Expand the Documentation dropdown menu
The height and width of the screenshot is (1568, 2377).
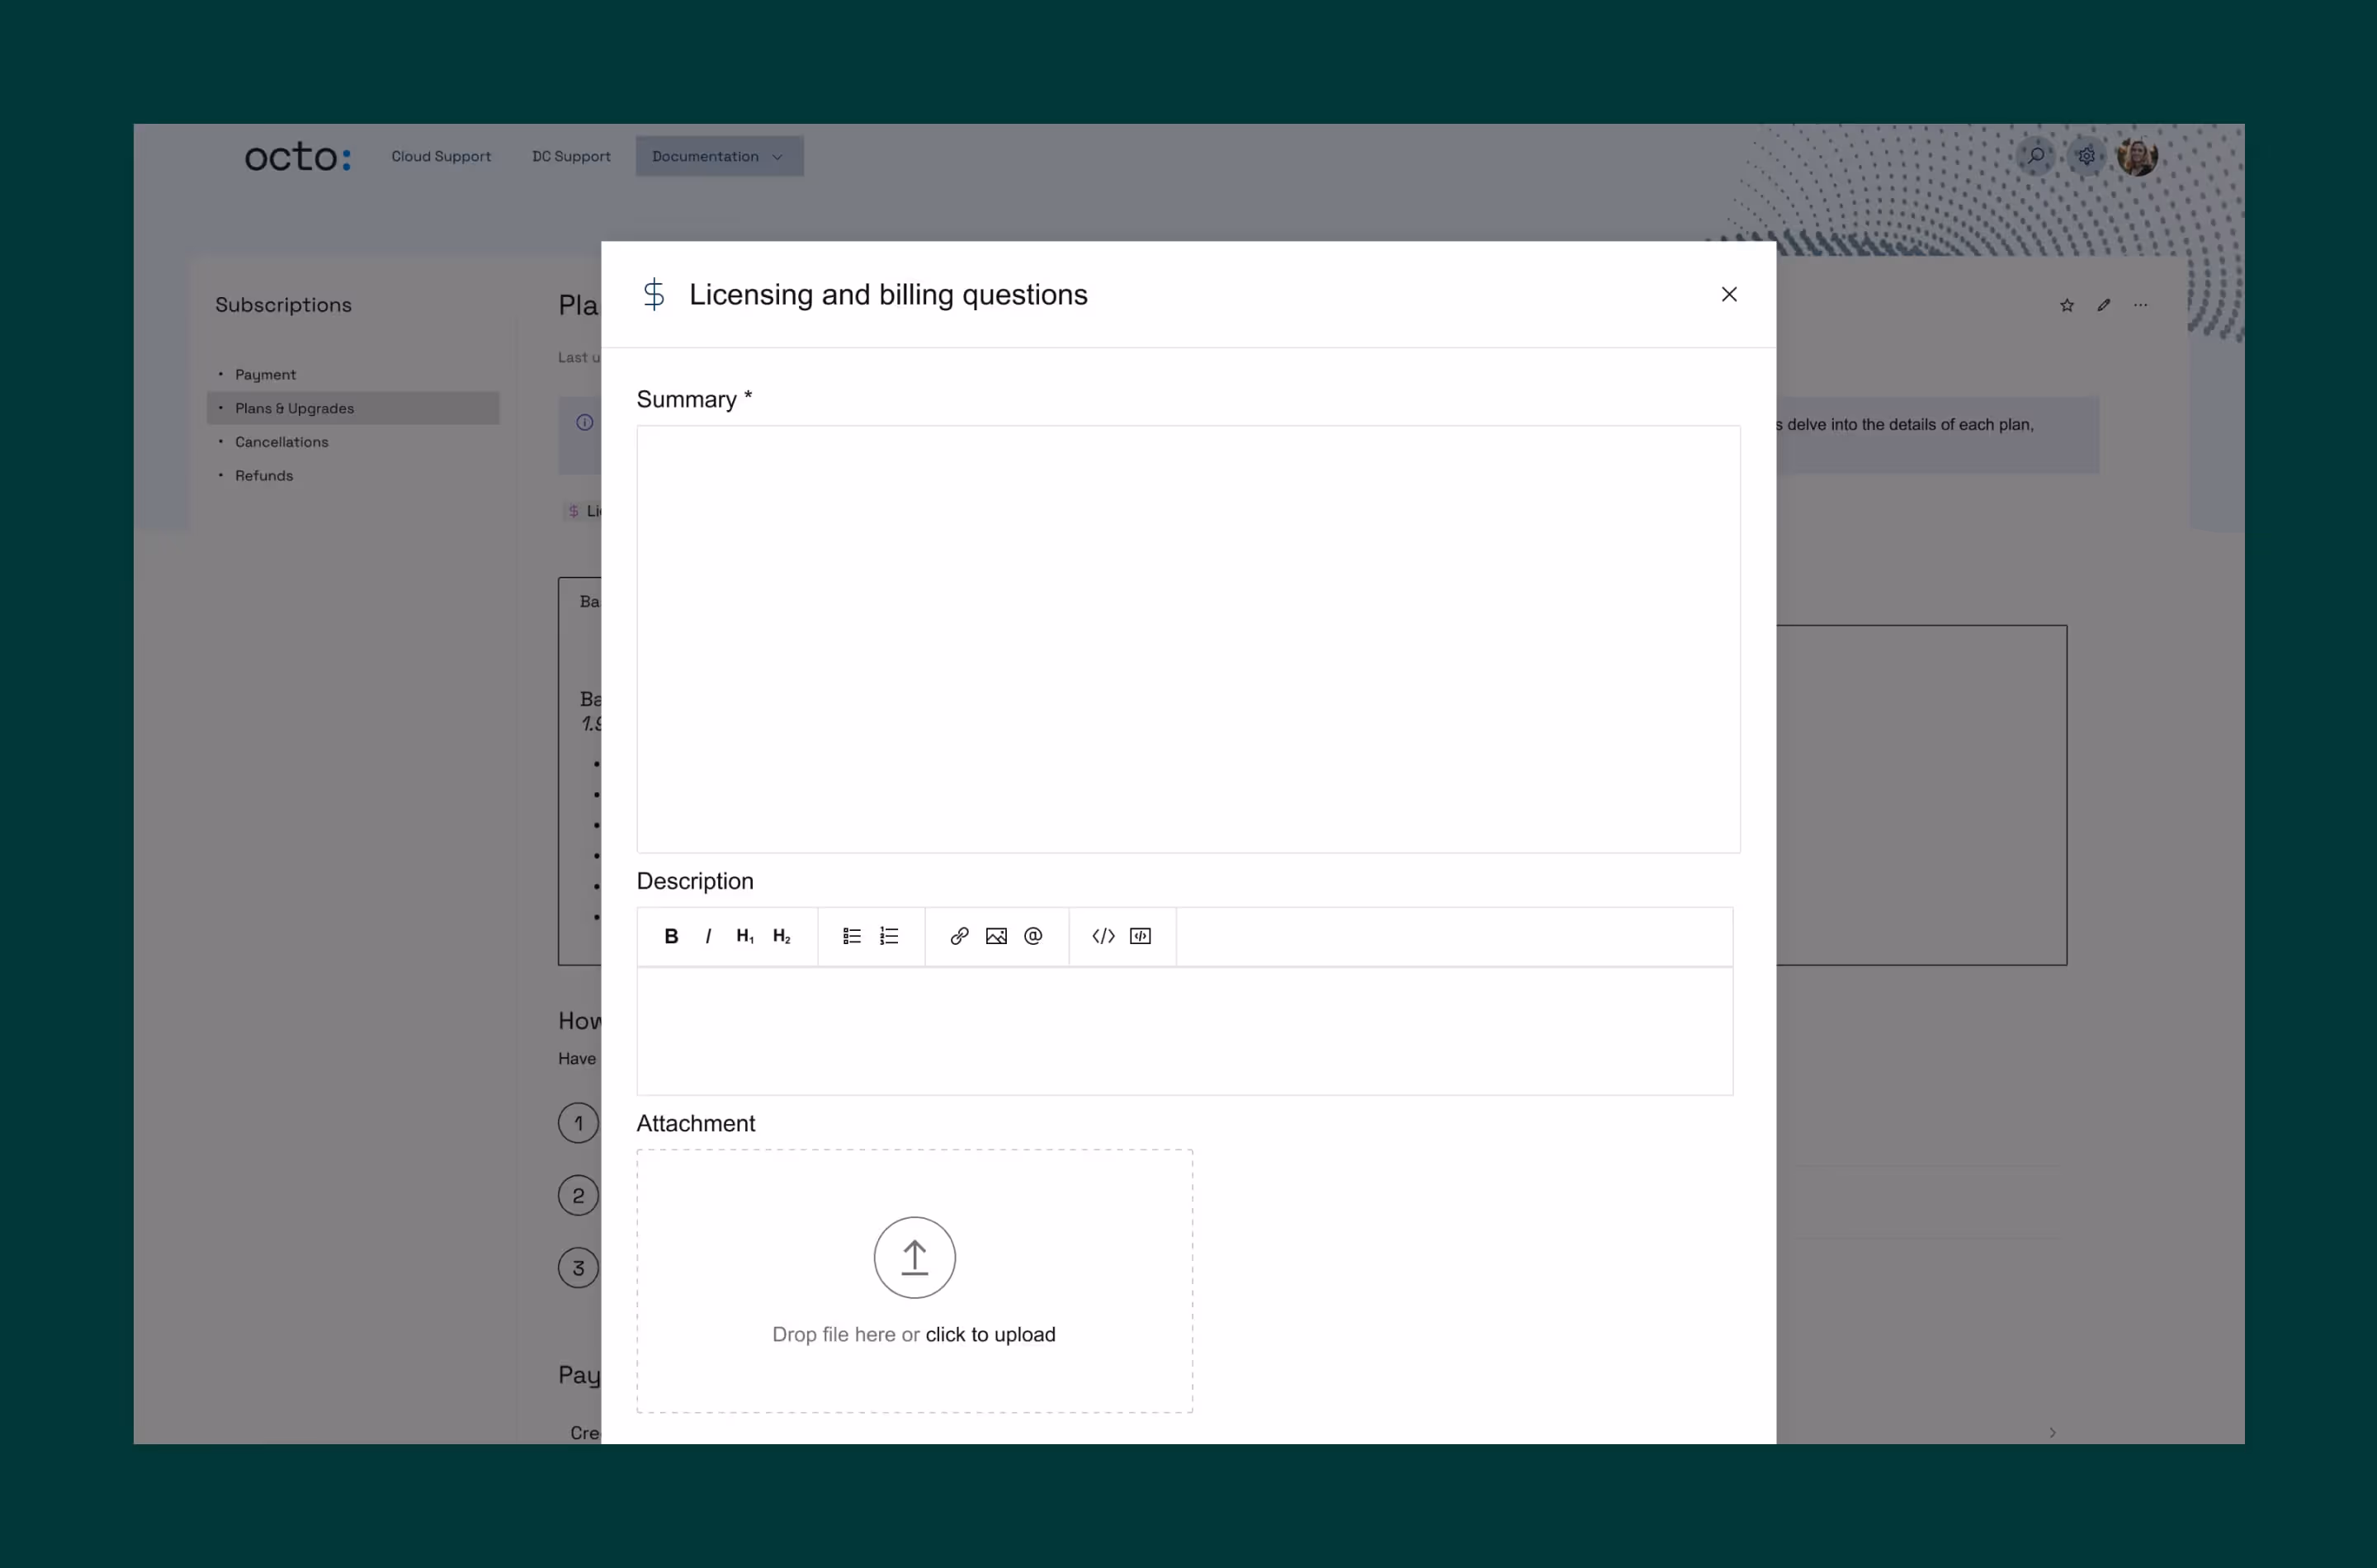(x=719, y=156)
